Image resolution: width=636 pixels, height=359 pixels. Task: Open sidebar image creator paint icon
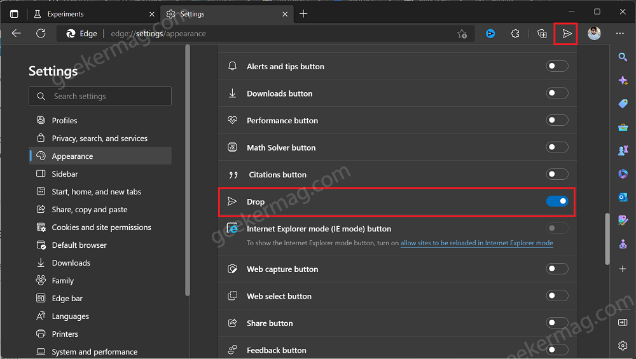623,220
